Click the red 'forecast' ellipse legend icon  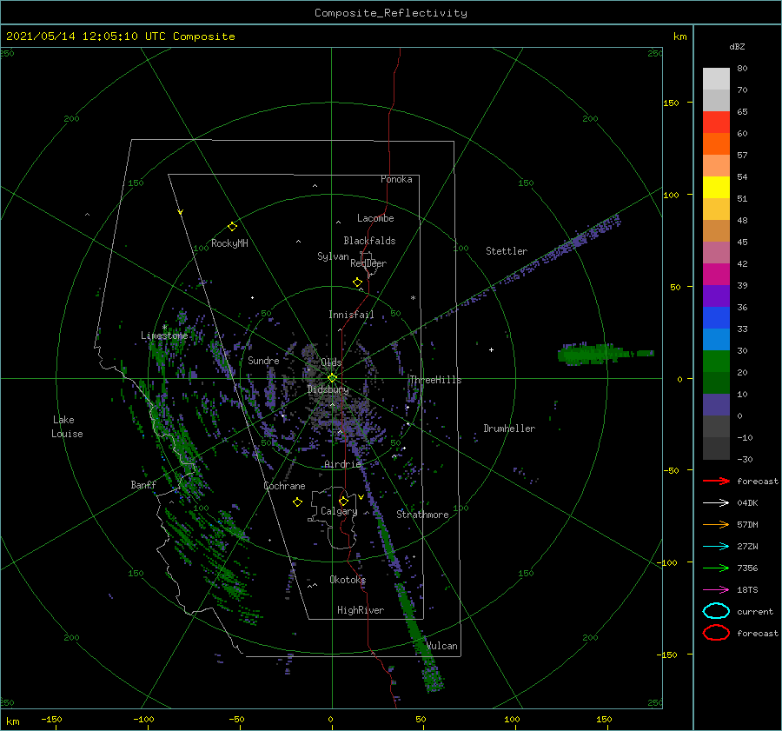(716, 633)
